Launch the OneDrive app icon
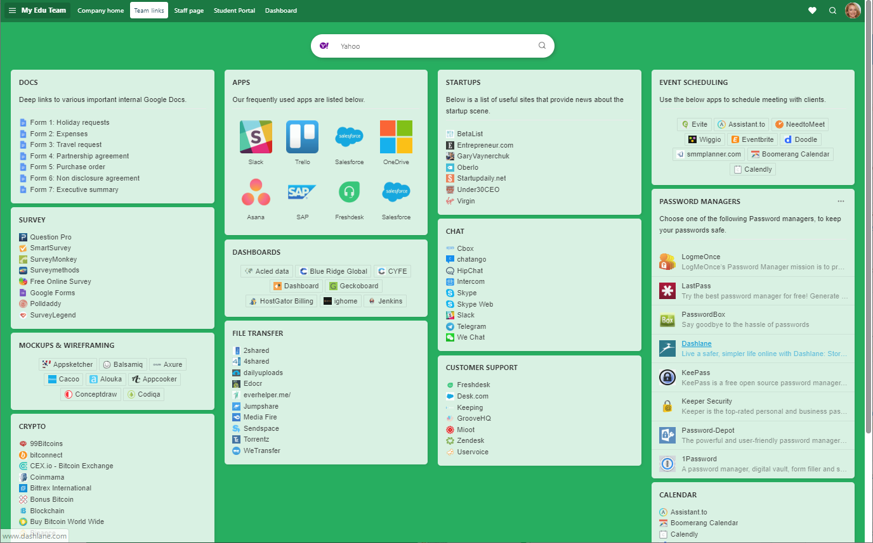Screen dimensions: 873x543 397,137
